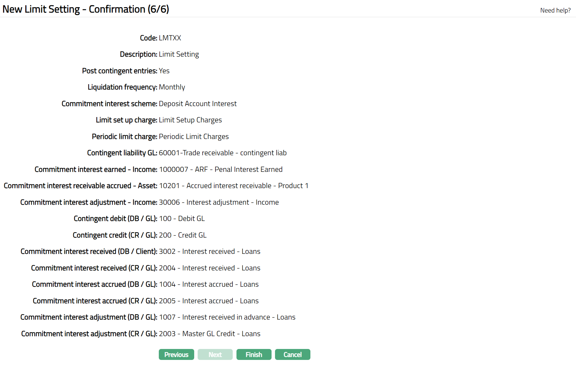
Task: Select the Limit Setup Charges value
Action: coord(190,120)
